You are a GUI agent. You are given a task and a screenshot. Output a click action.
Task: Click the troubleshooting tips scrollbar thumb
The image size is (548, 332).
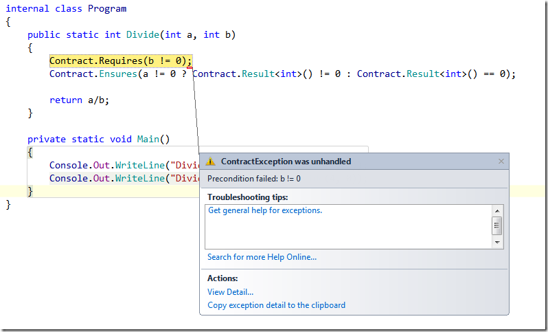[497, 225]
